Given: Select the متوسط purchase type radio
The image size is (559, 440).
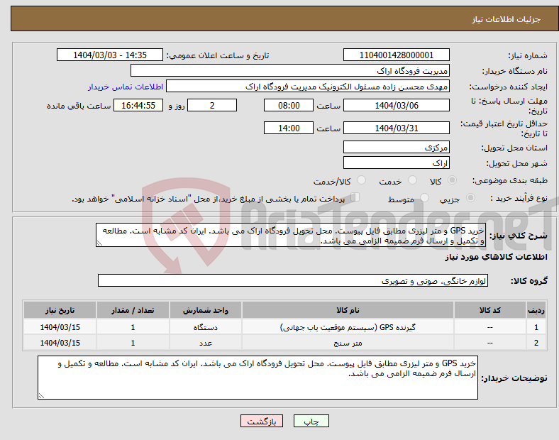Looking at the screenshot, I should [x=425, y=198].
